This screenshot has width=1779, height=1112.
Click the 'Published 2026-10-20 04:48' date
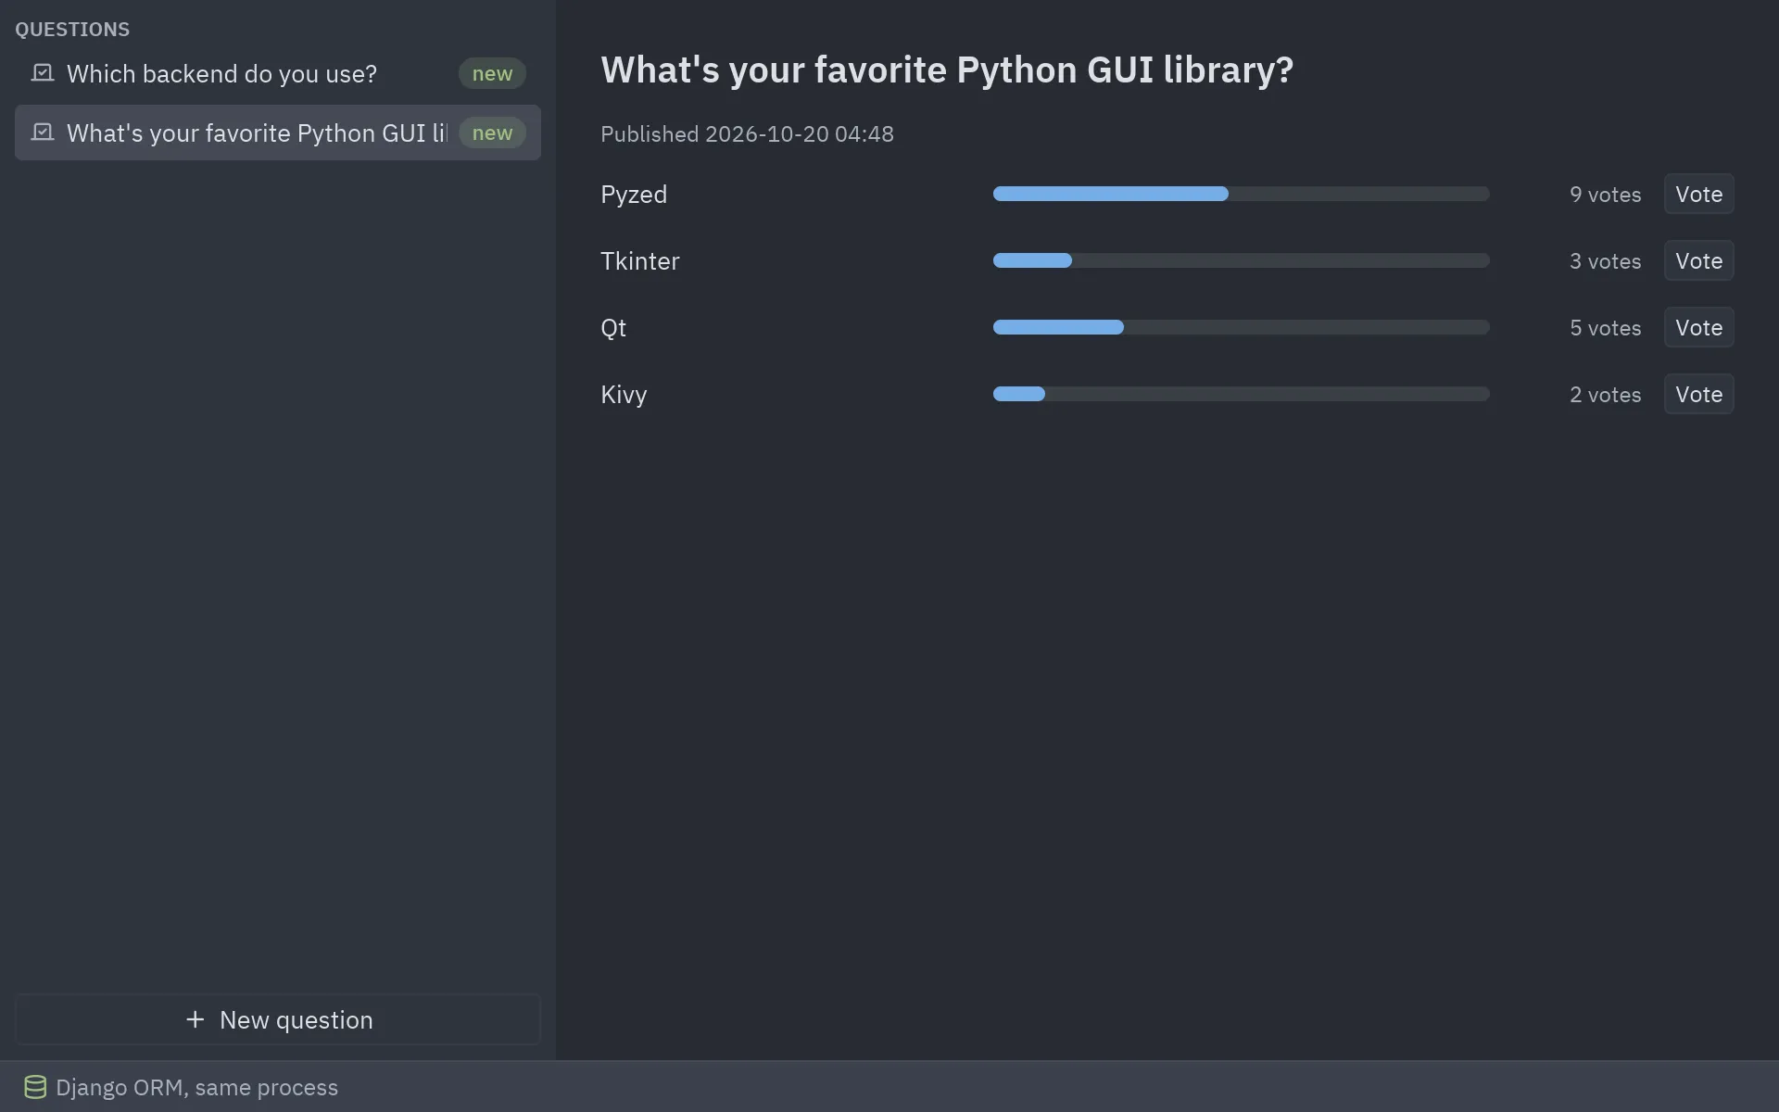(747, 134)
